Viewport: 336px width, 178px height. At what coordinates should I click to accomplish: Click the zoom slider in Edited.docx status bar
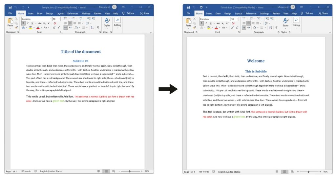(x=308, y=171)
